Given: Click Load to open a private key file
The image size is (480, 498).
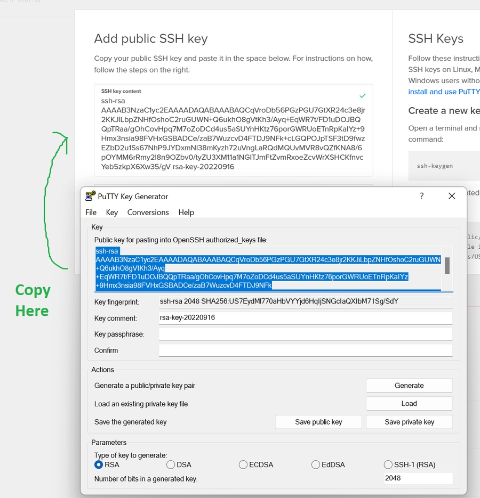Looking at the screenshot, I should coord(409,404).
